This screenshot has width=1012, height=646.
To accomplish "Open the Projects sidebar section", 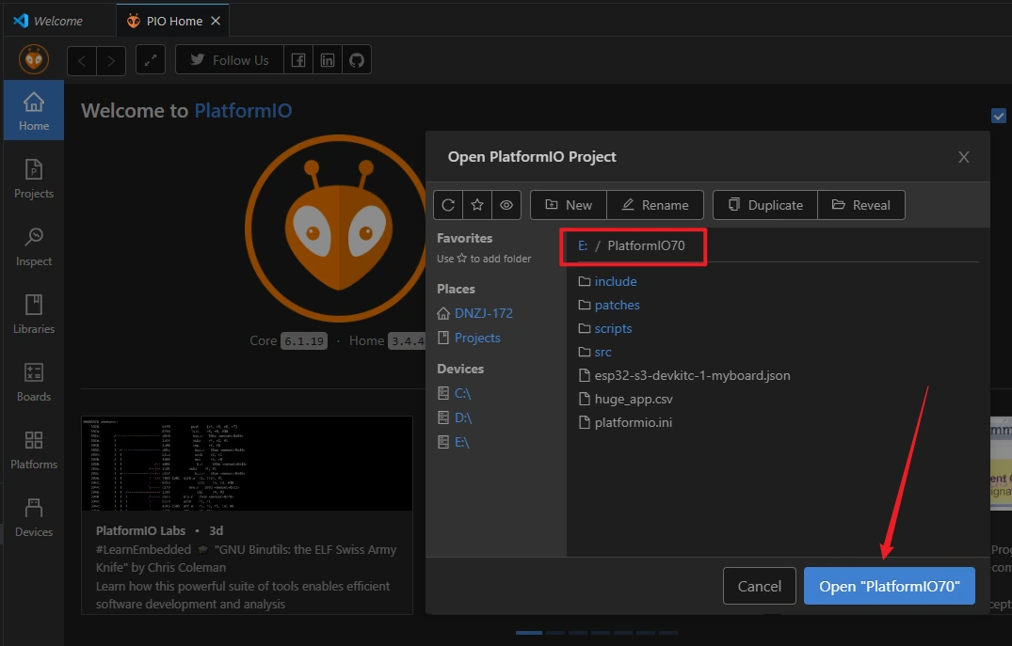I will (34, 179).
